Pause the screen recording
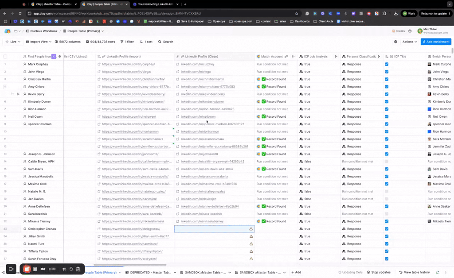This screenshot has height=278, width=454. point(35,269)
